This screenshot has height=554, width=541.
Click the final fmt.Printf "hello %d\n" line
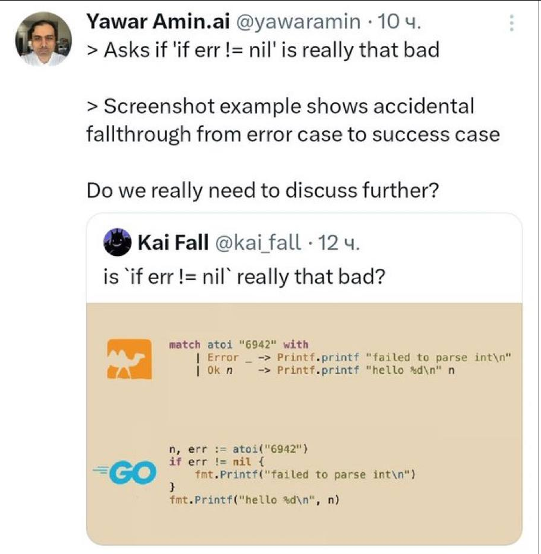254,500
